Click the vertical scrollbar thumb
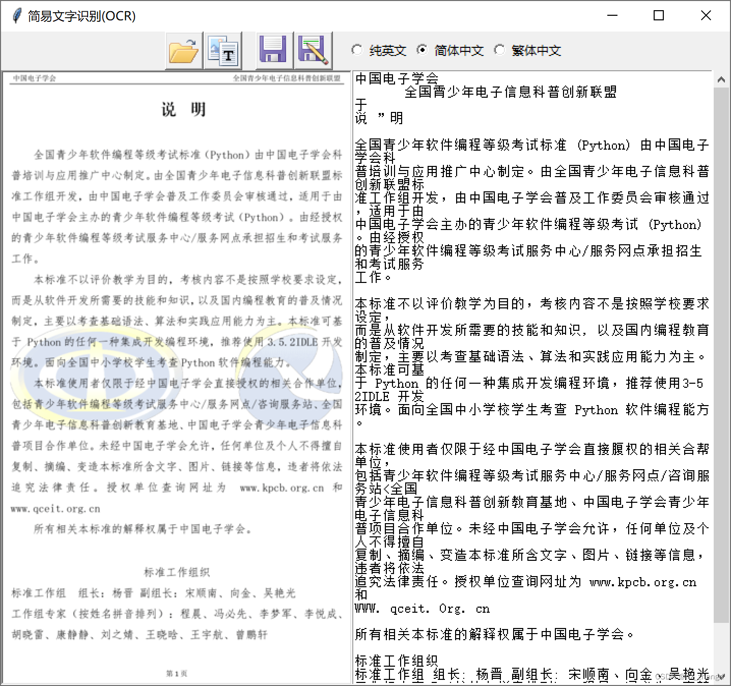 [721, 355]
